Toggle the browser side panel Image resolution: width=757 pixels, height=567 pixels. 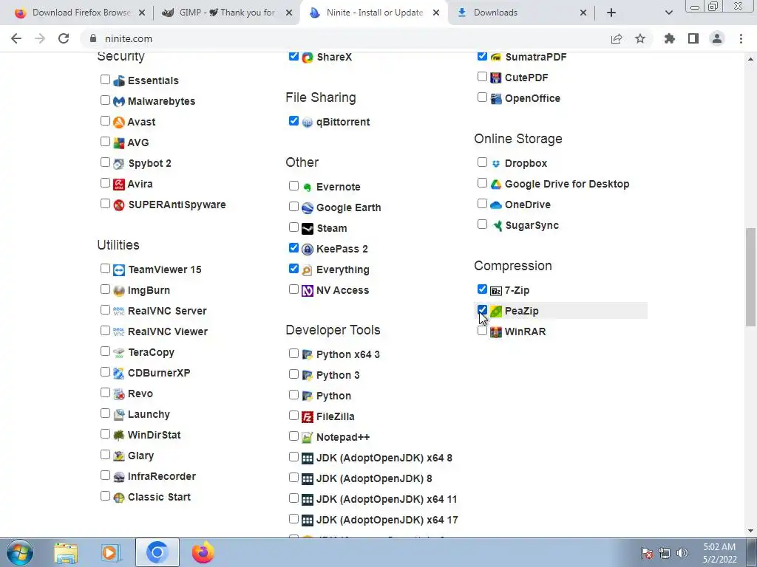click(693, 38)
